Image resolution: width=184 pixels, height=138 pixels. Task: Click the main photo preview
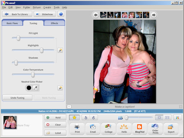[x=125, y=61]
